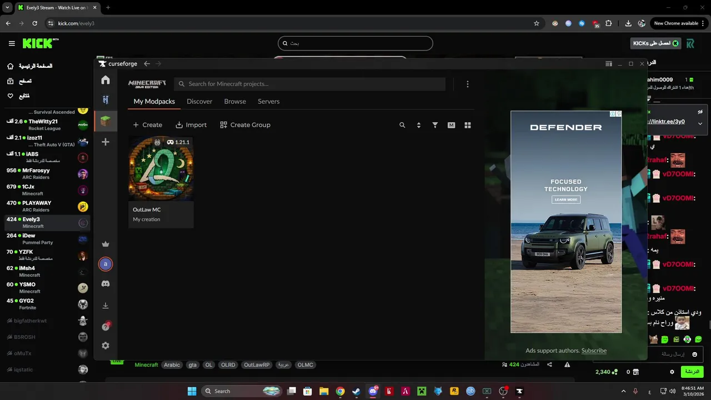Switch to the Browse tab
This screenshot has width=711, height=400.
click(235, 102)
